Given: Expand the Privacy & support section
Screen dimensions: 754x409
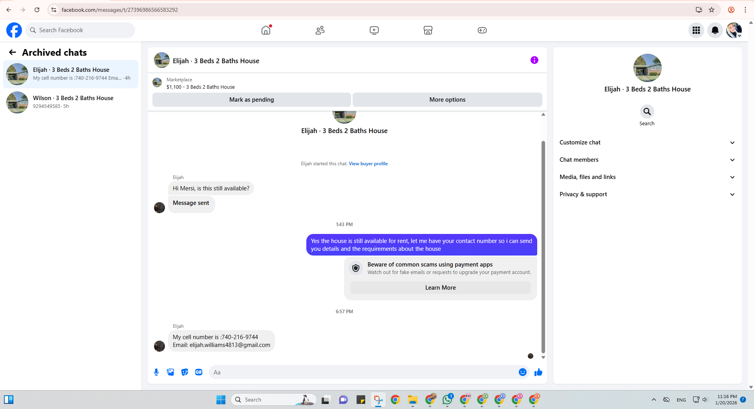Looking at the screenshot, I should point(647,194).
